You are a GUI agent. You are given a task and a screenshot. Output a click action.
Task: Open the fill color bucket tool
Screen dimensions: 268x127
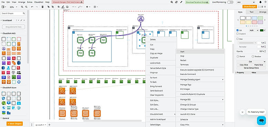click(x=59, y=7)
